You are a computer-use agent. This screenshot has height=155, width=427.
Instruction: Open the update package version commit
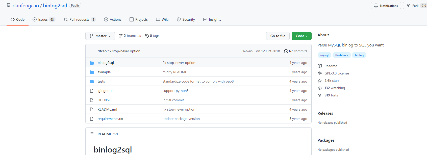tap(181, 119)
